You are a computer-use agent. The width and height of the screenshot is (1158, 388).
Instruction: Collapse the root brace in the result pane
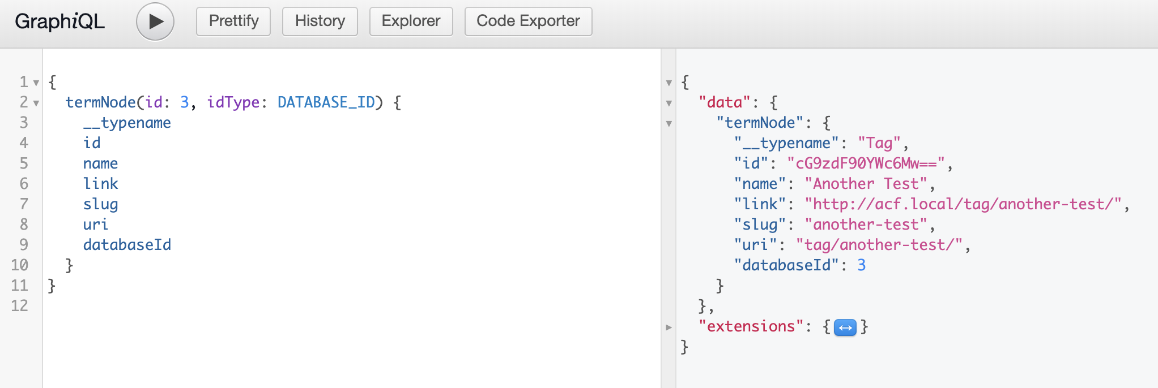click(669, 83)
